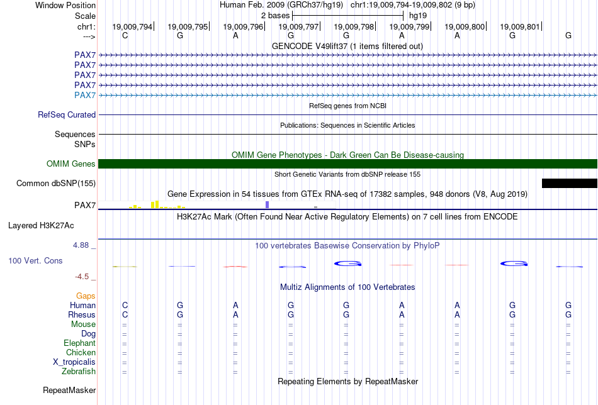
Task: Click the Common dbSNP(155) label
Action: point(56,183)
